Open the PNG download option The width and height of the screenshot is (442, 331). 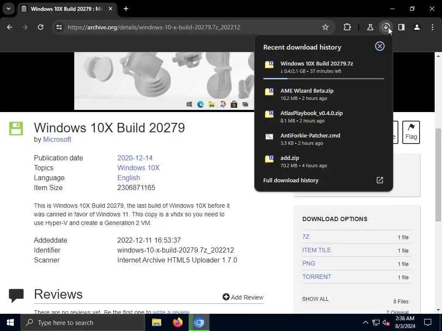(309, 263)
